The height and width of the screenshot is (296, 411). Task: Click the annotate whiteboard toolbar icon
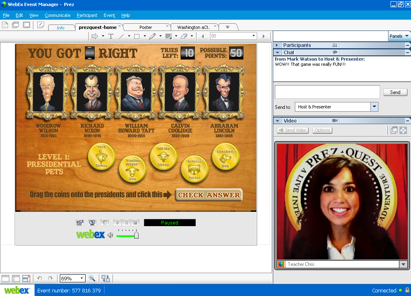pyautogui.click(x=41, y=25)
